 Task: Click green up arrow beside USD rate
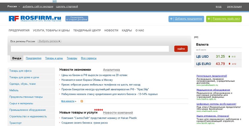(x=229, y=56)
